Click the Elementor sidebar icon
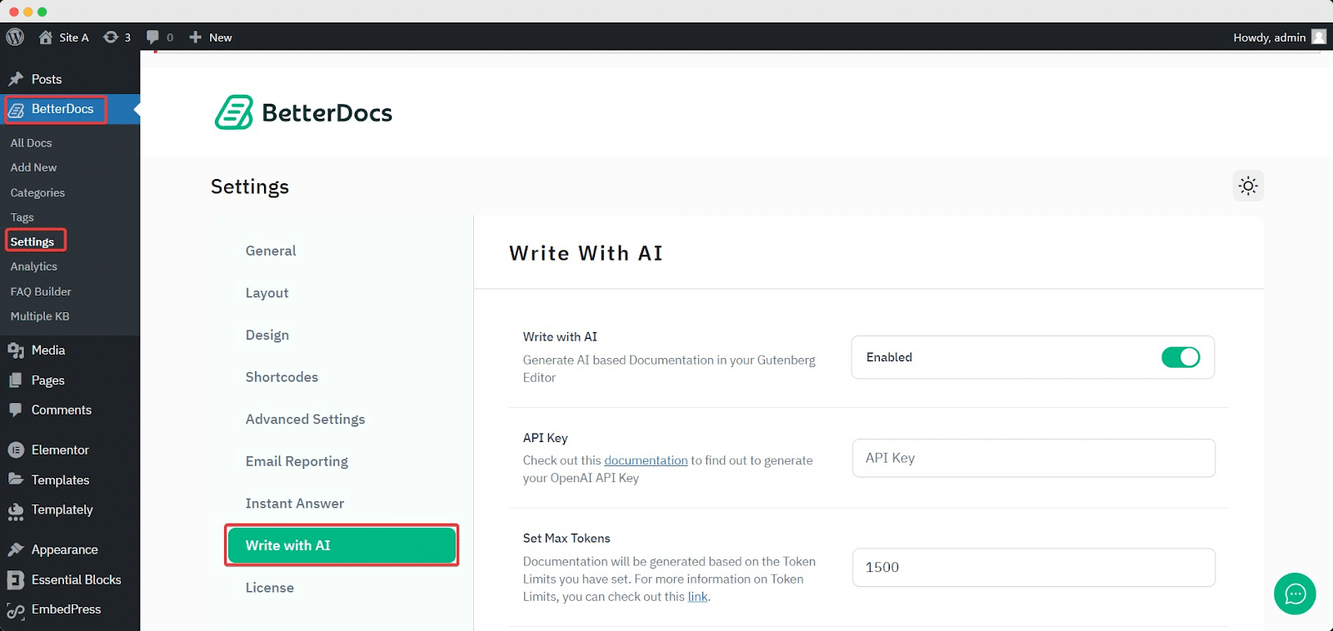 (17, 450)
